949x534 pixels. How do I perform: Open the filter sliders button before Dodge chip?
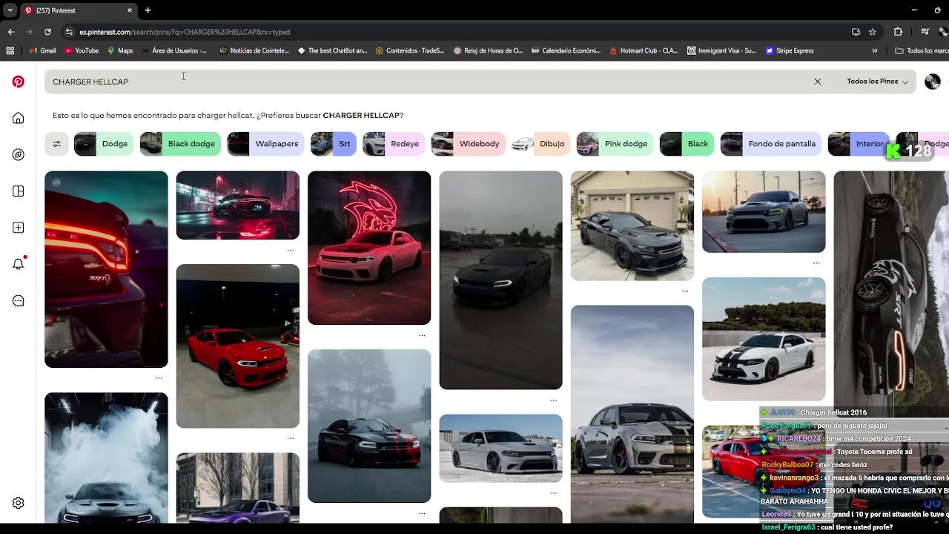pos(56,144)
